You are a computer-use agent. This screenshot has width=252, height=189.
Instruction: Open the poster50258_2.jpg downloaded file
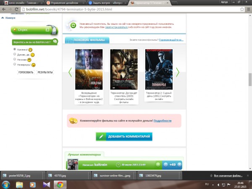pyautogui.click(x=21, y=176)
